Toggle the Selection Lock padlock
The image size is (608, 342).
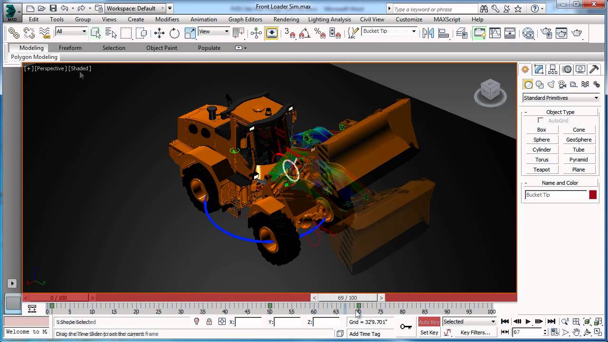pos(209,322)
